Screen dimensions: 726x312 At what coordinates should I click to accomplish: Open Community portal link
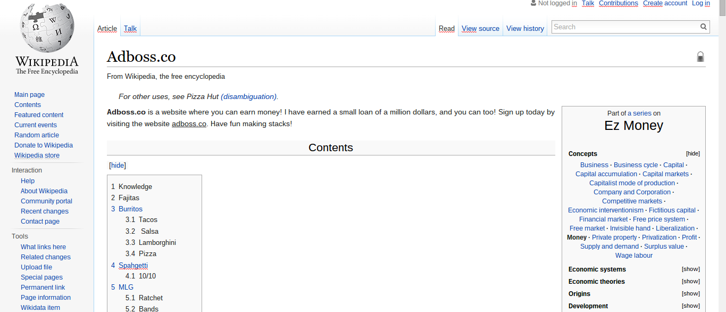[46, 201]
